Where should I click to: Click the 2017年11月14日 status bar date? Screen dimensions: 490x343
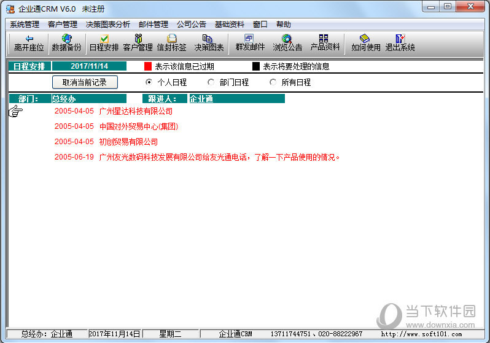tap(114, 334)
